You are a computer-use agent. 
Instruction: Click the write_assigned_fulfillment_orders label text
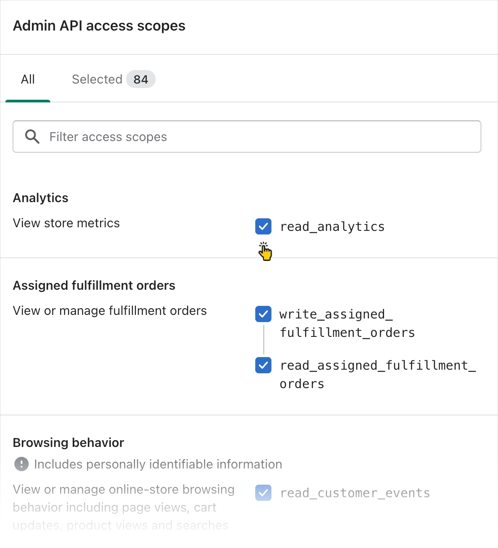pyautogui.click(x=347, y=323)
